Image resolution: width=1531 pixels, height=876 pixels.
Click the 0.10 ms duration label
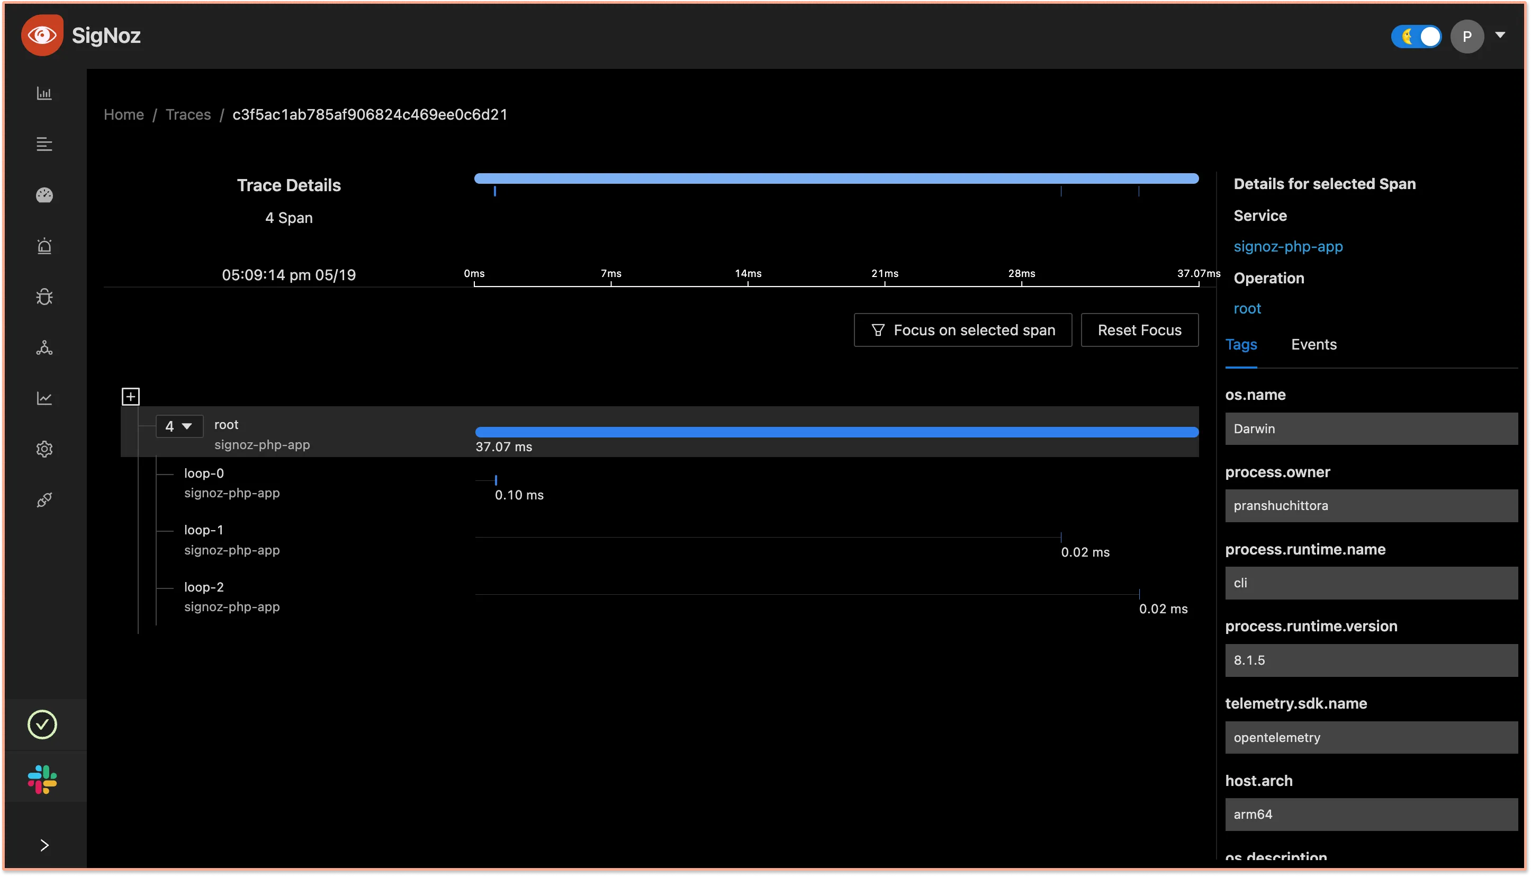click(519, 495)
